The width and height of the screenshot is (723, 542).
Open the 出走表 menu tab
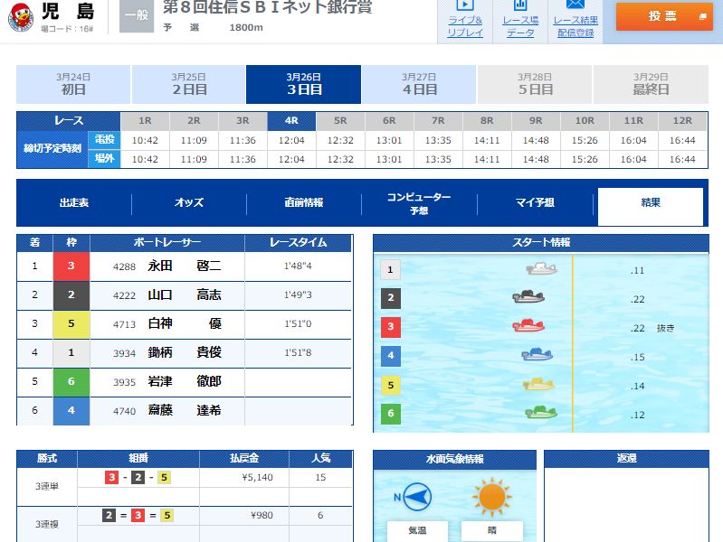(74, 203)
